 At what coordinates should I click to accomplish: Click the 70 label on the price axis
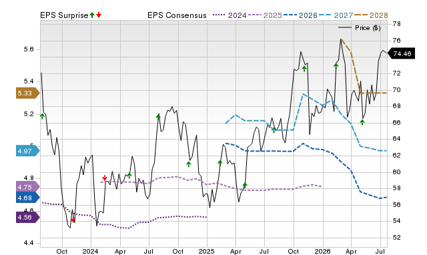[397, 90]
